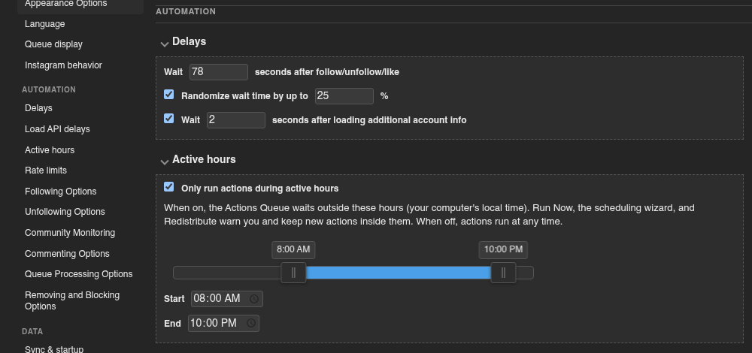Toggle wait after loading account info checkbox
Viewport: 752px width, 353px height.
click(x=168, y=119)
